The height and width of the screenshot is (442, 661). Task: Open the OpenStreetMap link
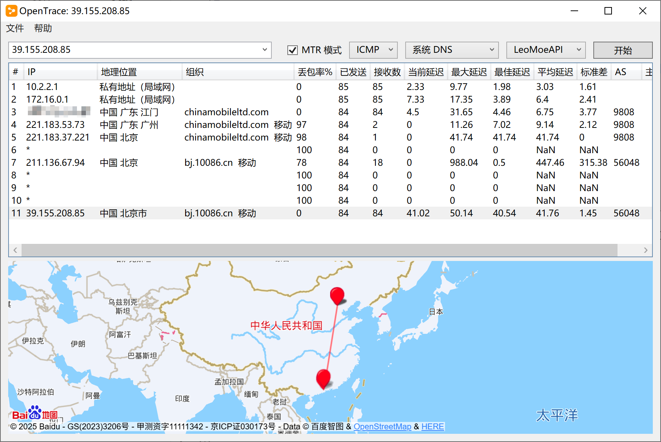pos(382,426)
